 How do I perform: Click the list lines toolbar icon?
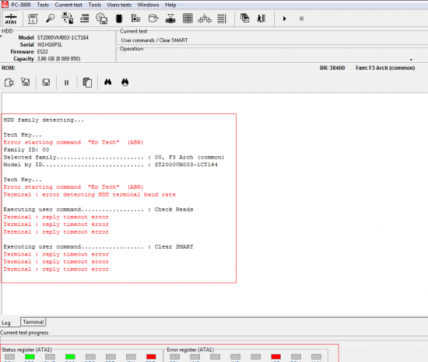(x=222, y=19)
